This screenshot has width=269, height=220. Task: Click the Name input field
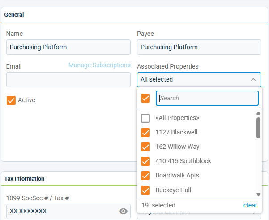point(68,47)
